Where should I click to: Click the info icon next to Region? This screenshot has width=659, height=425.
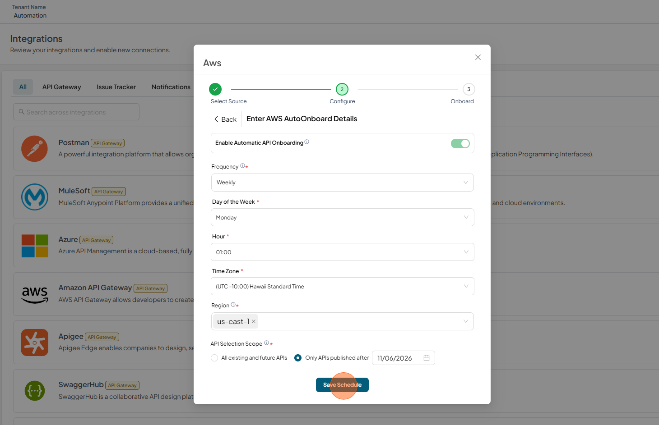click(x=233, y=305)
